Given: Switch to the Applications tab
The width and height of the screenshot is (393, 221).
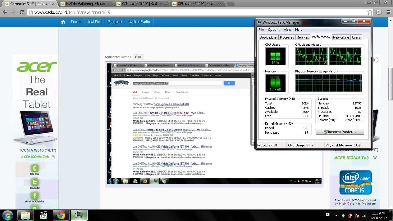Looking at the screenshot, I should click(268, 37).
